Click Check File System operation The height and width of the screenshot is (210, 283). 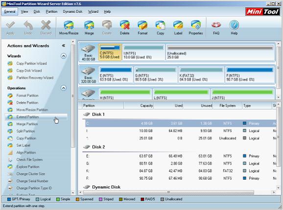click(29, 160)
